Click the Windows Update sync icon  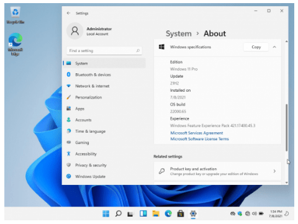coord(69,176)
